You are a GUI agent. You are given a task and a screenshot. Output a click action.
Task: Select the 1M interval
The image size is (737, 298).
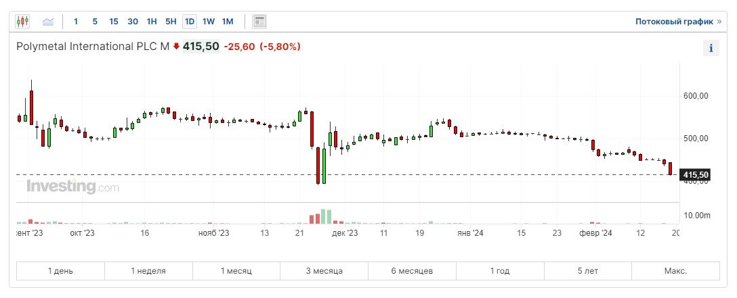(x=228, y=21)
